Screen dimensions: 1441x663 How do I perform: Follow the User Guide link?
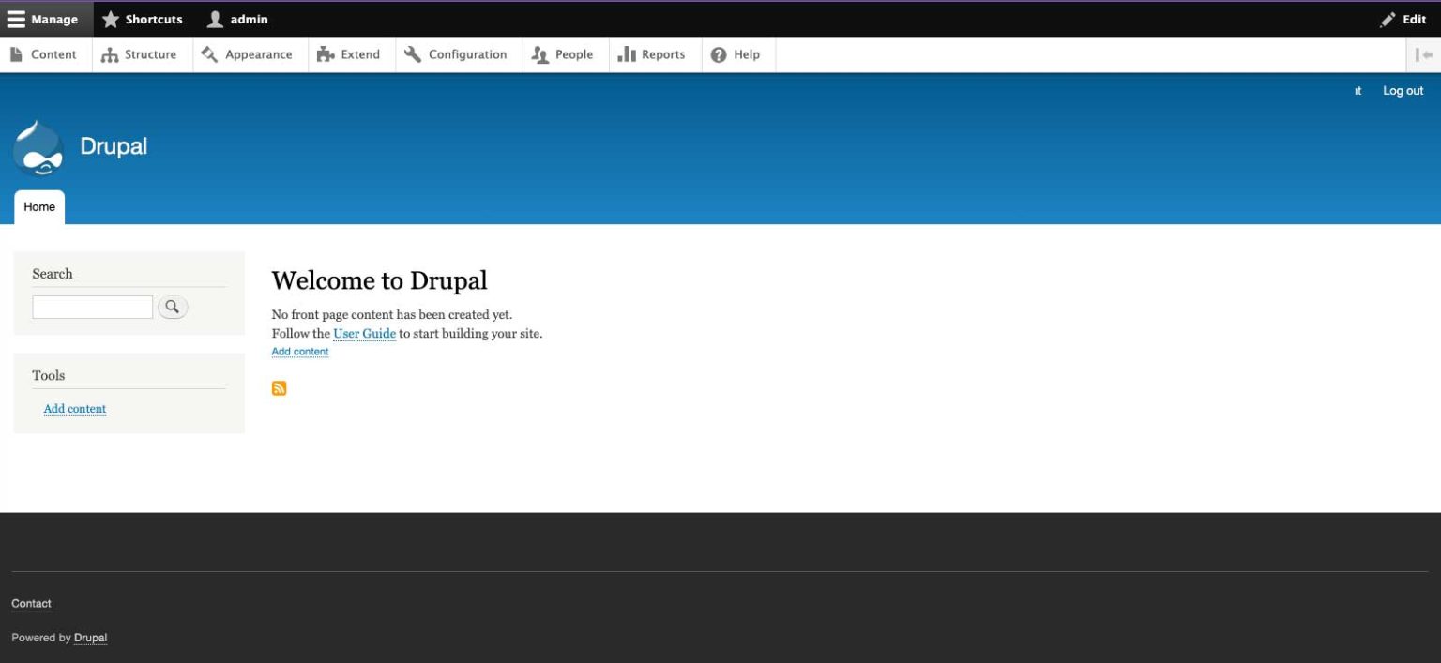364,333
